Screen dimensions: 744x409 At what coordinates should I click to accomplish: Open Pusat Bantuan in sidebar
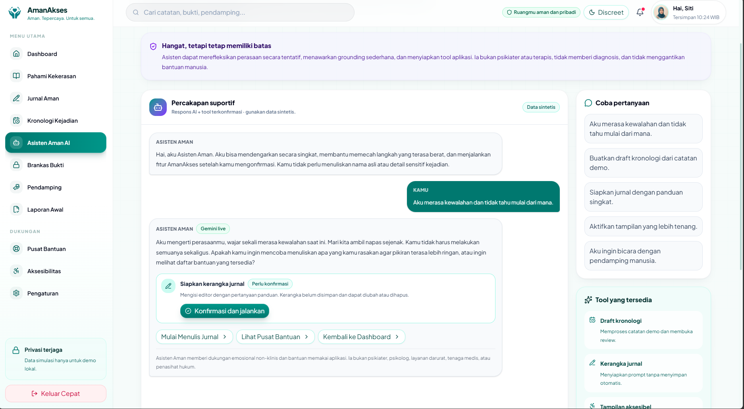pos(56,249)
